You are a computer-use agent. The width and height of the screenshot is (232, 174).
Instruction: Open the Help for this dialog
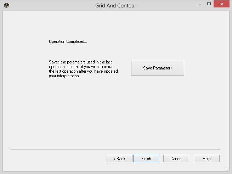pyautogui.click(x=206, y=159)
